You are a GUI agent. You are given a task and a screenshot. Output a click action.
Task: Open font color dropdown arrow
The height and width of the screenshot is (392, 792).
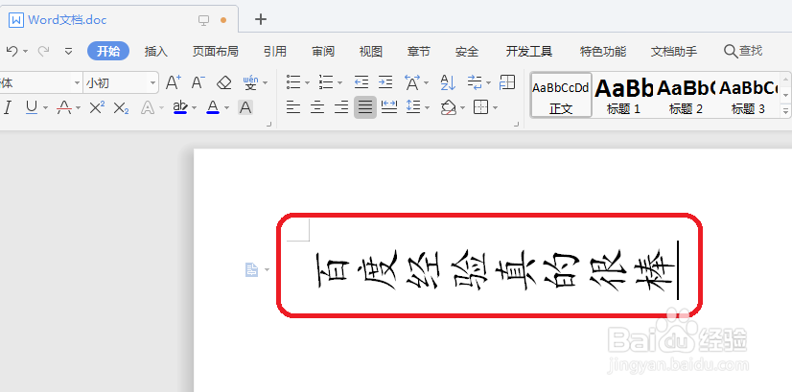click(227, 107)
